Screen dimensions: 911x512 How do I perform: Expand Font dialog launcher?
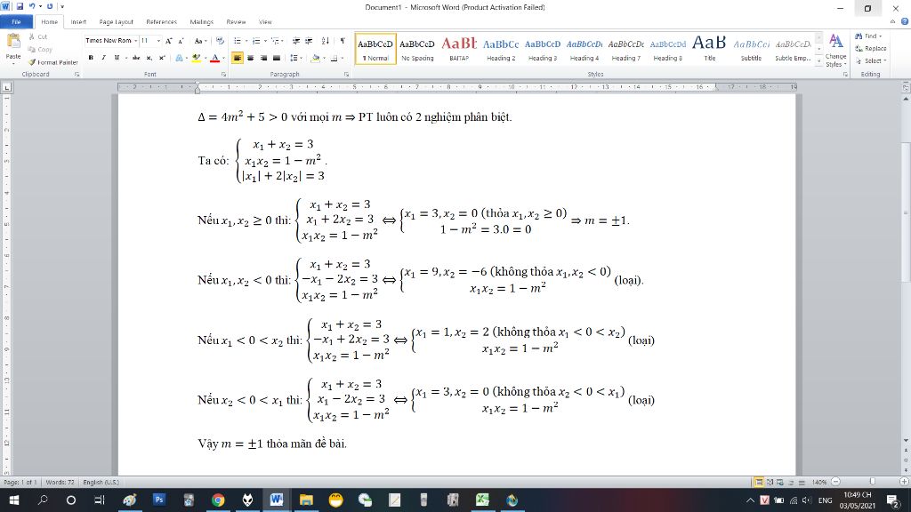tap(223, 75)
